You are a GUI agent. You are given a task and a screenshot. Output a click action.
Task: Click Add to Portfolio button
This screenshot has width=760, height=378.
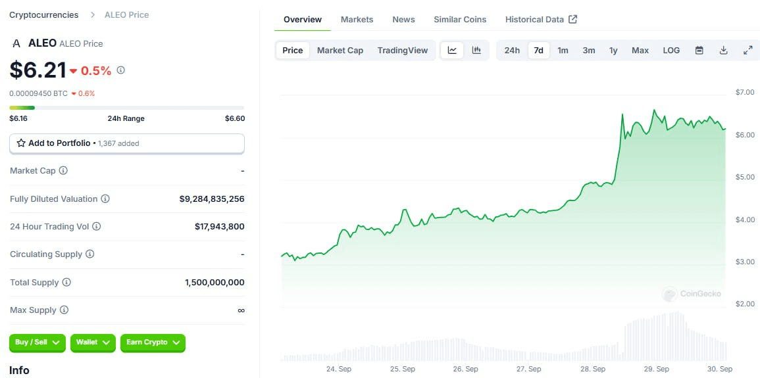click(x=127, y=143)
